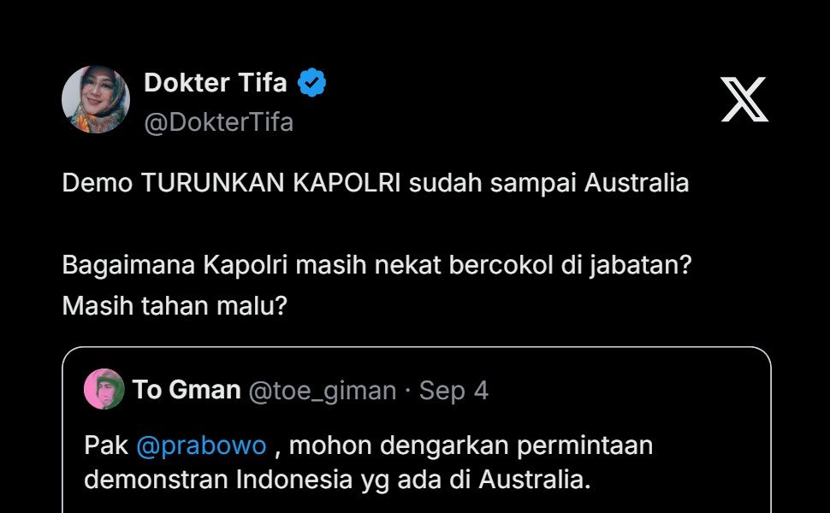Click the "Masih tahan malu?" text
The height and width of the screenshot is (513, 830).
[174, 305]
